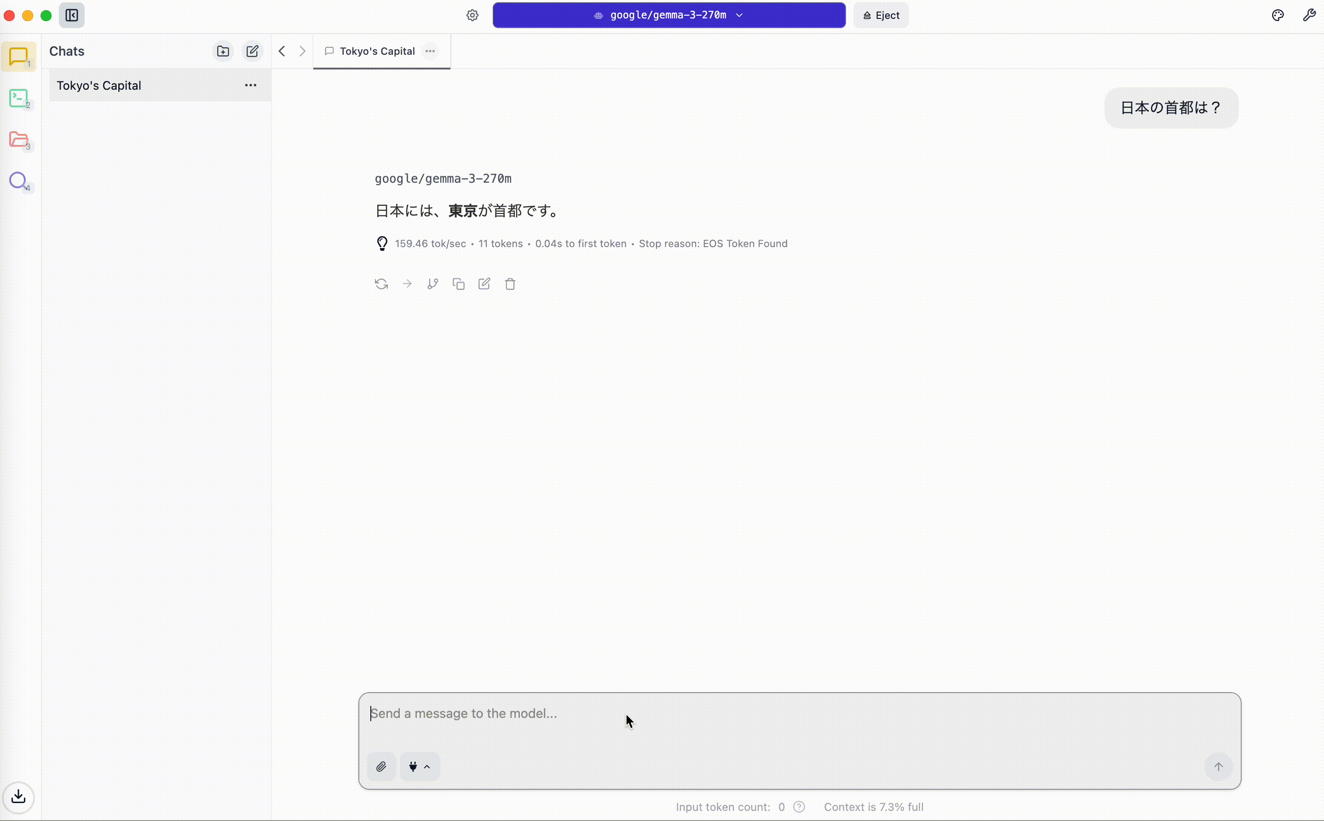Select the Tokyo's Capital tab
1324x821 pixels.
pyautogui.click(x=377, y=51)
